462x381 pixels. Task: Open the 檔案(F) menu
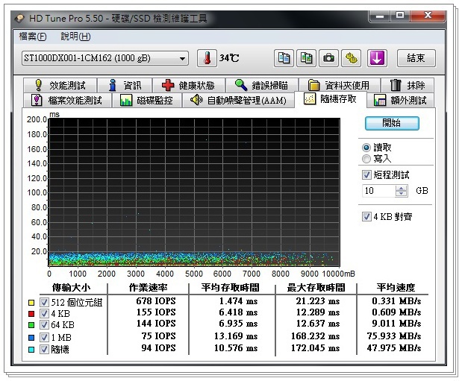click(x=33, y=37)
